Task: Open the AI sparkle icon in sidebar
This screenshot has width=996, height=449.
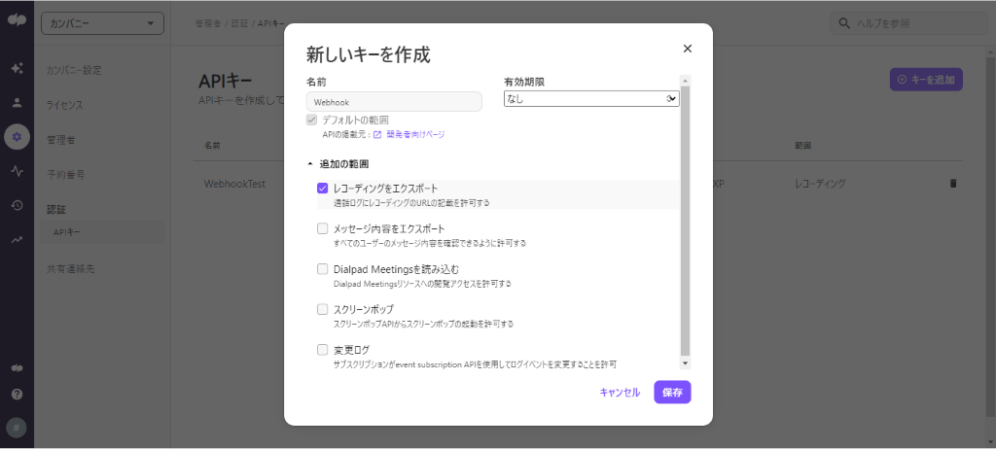Action: (17, 69)
